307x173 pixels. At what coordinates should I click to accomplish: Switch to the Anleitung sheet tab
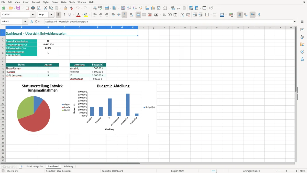tap(68, 166)
